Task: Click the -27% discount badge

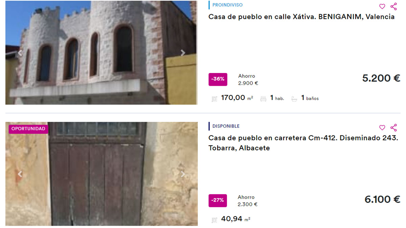Action: click(218, 200)
